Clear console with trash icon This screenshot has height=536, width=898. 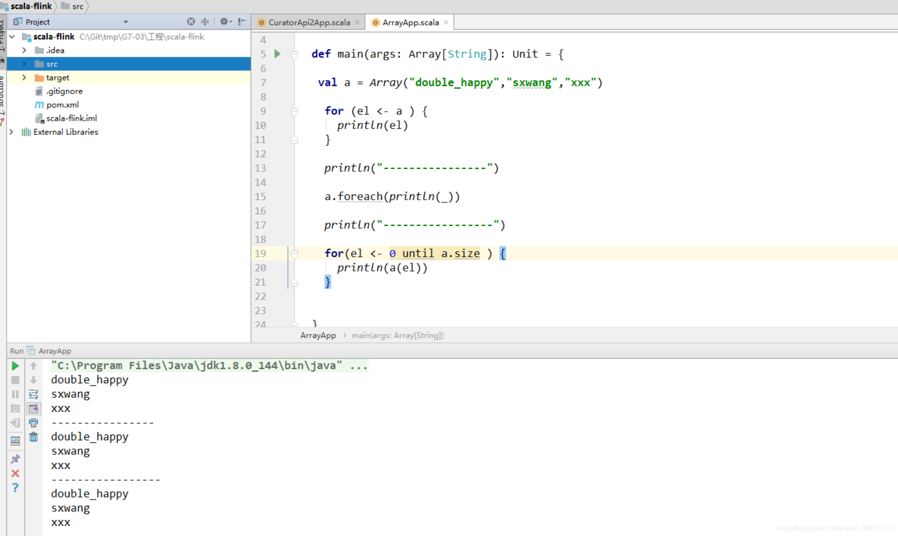click(33, 437)
